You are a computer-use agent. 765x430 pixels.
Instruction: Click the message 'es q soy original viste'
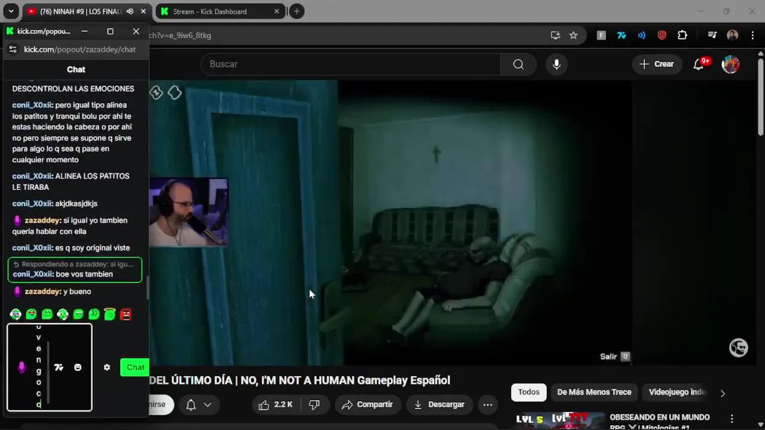pos(92,248)
